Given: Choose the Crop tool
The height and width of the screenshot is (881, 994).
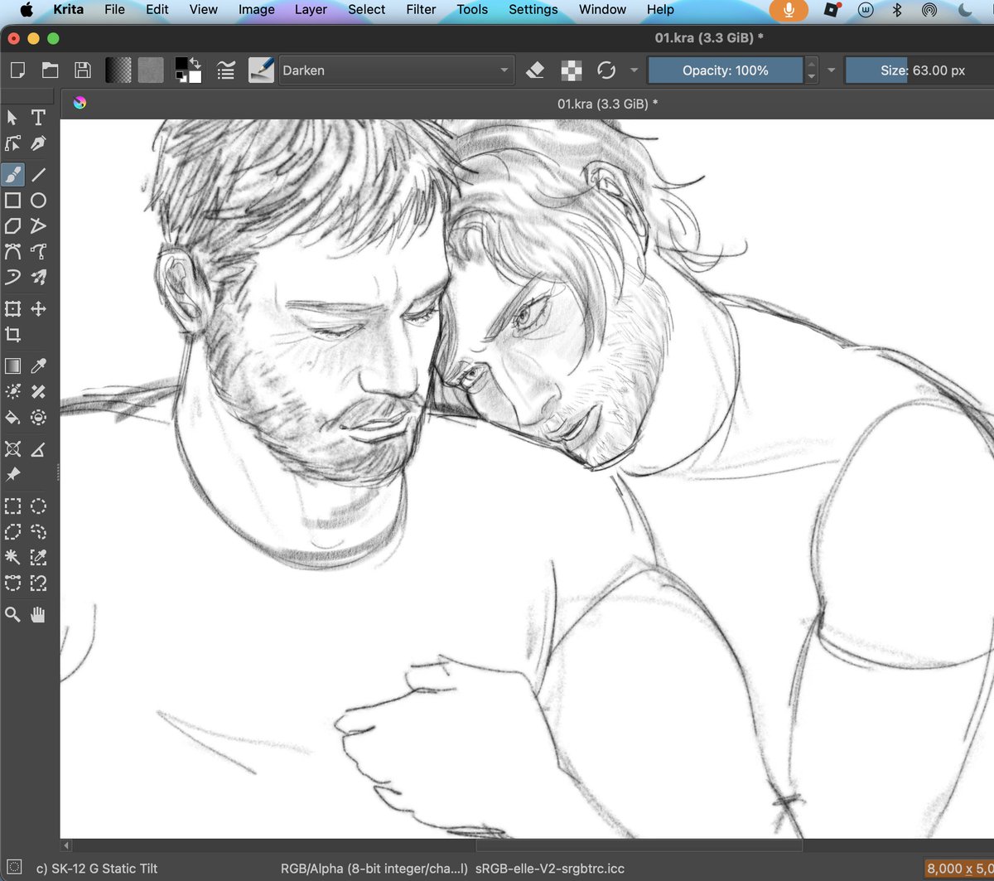Looking at the screenshot, I should tap(13, 335).
